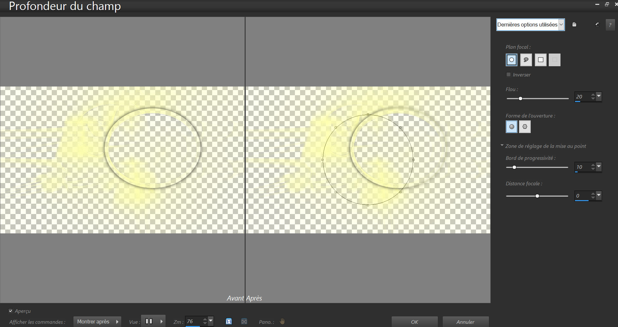This screenshot has height=327, width=618.
Task: Choose the hexagonal aperture shape
Action: click(x=525, y=127)
